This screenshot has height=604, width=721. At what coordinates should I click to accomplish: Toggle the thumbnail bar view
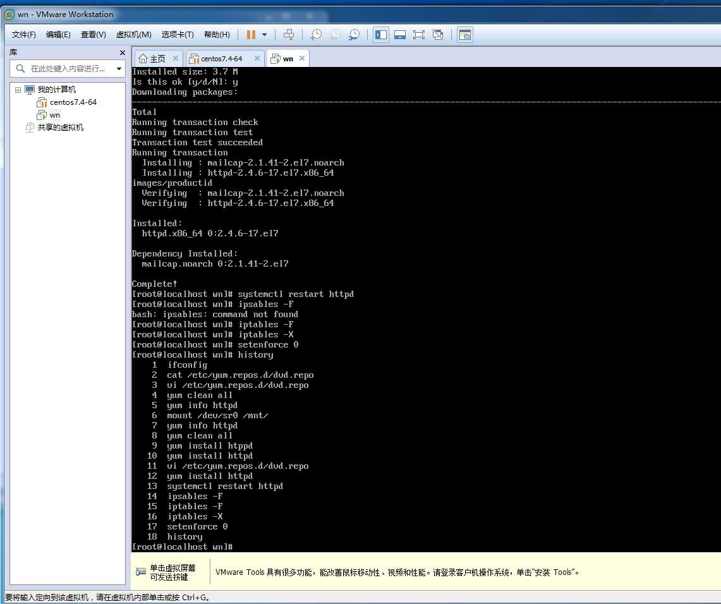click(400, 35)
